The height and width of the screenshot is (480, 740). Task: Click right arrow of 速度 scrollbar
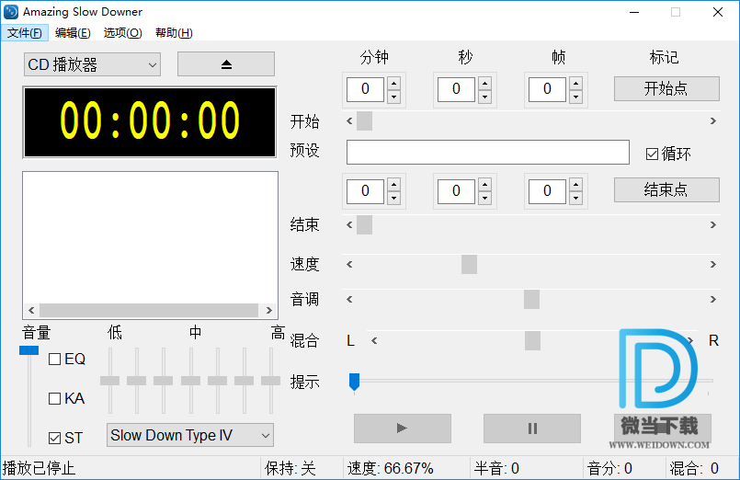(x=713, y=264)
